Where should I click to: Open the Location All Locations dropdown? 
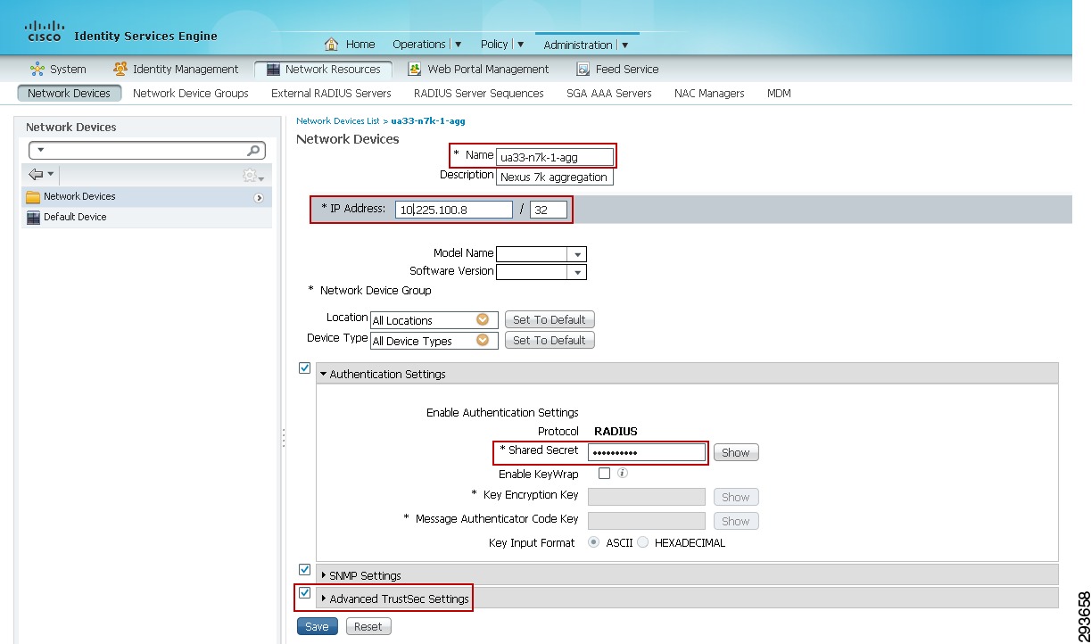point(483,320)
